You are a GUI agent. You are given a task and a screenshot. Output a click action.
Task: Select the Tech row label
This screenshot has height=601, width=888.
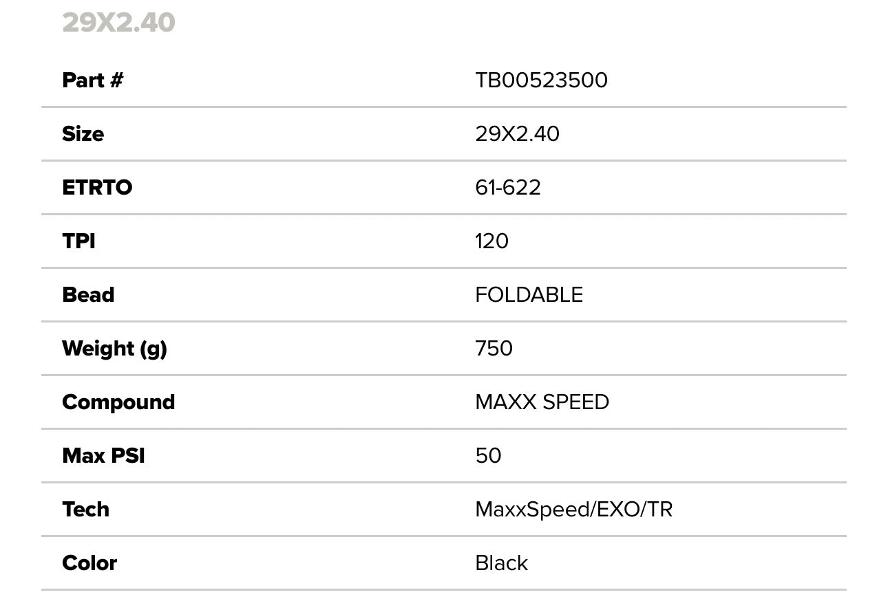coord(85,510)
